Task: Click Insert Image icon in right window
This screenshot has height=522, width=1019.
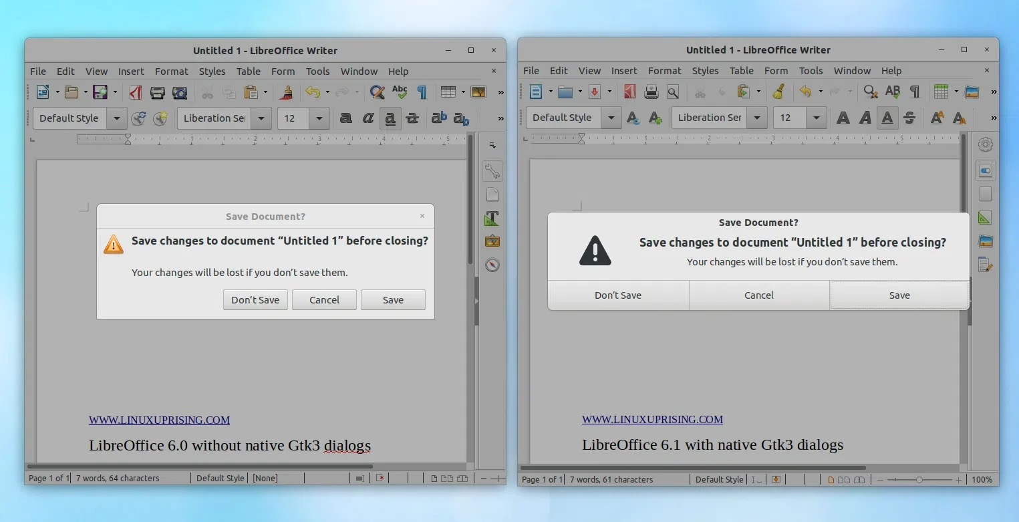Action: click(x=972, y=92)
